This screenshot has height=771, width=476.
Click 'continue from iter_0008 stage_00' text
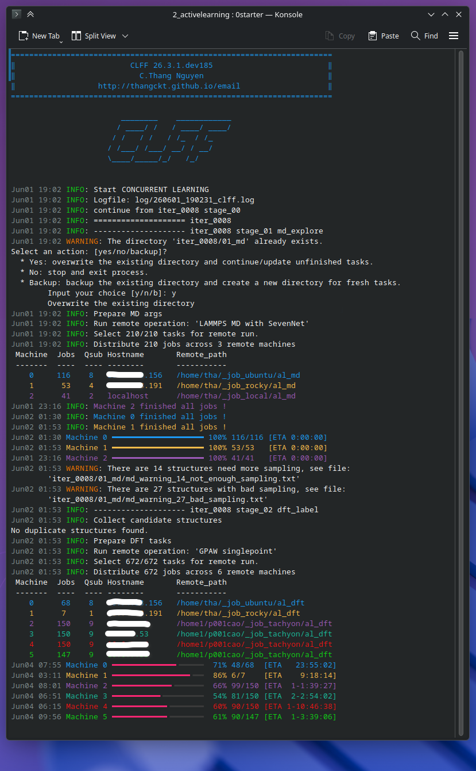(167, 210)
